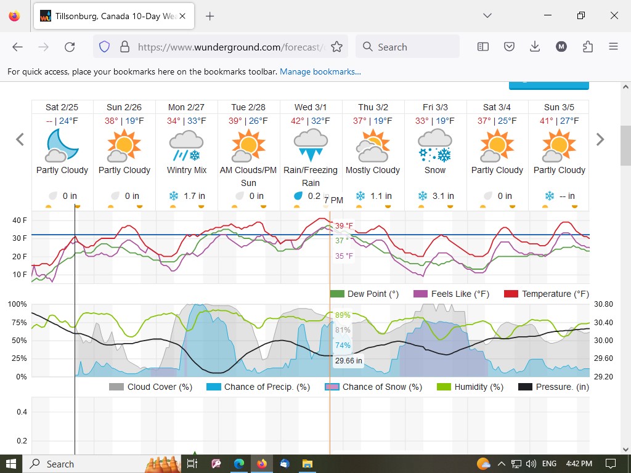The height and width of the screenshot is (473, 631).
Task: Open Save to Pocket icon
Action: click(x=509, y=47)
